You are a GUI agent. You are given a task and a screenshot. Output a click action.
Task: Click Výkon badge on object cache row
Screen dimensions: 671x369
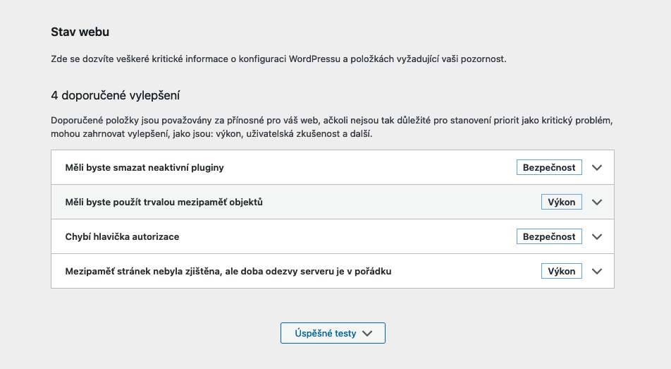pyautogui.click(x=562, y=202)
